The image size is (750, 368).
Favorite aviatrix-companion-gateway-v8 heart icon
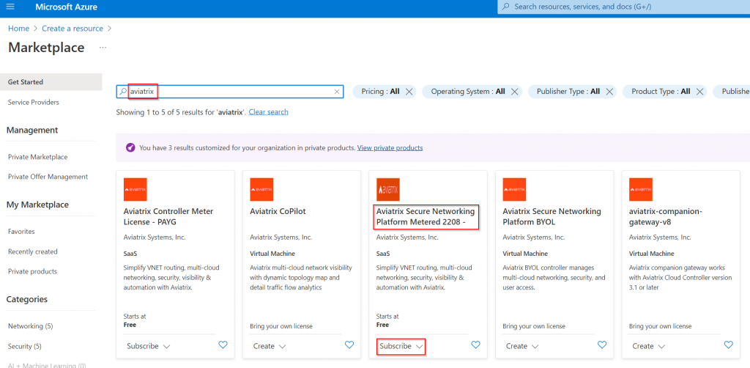coord(728,345)
